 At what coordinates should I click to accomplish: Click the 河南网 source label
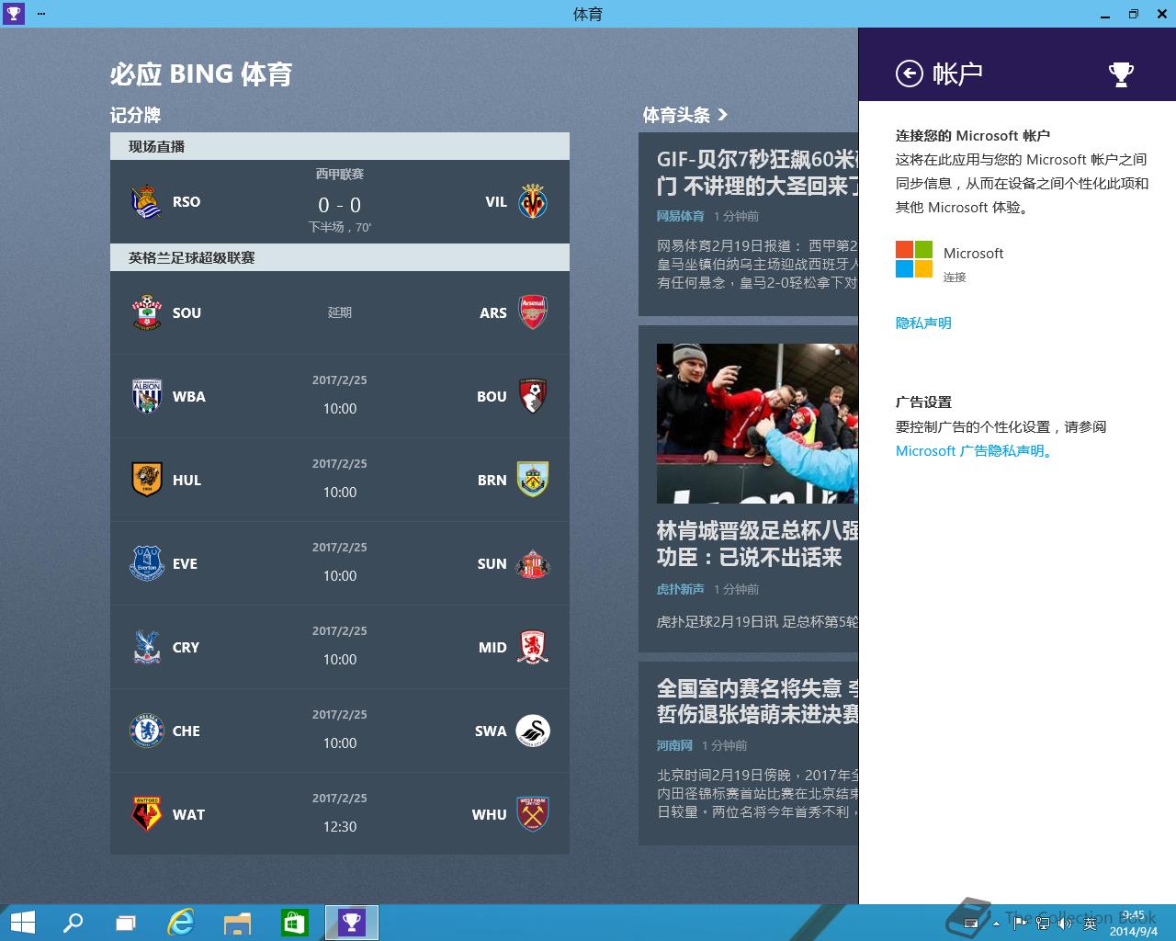pyautogui.click(x=674, y=745)
